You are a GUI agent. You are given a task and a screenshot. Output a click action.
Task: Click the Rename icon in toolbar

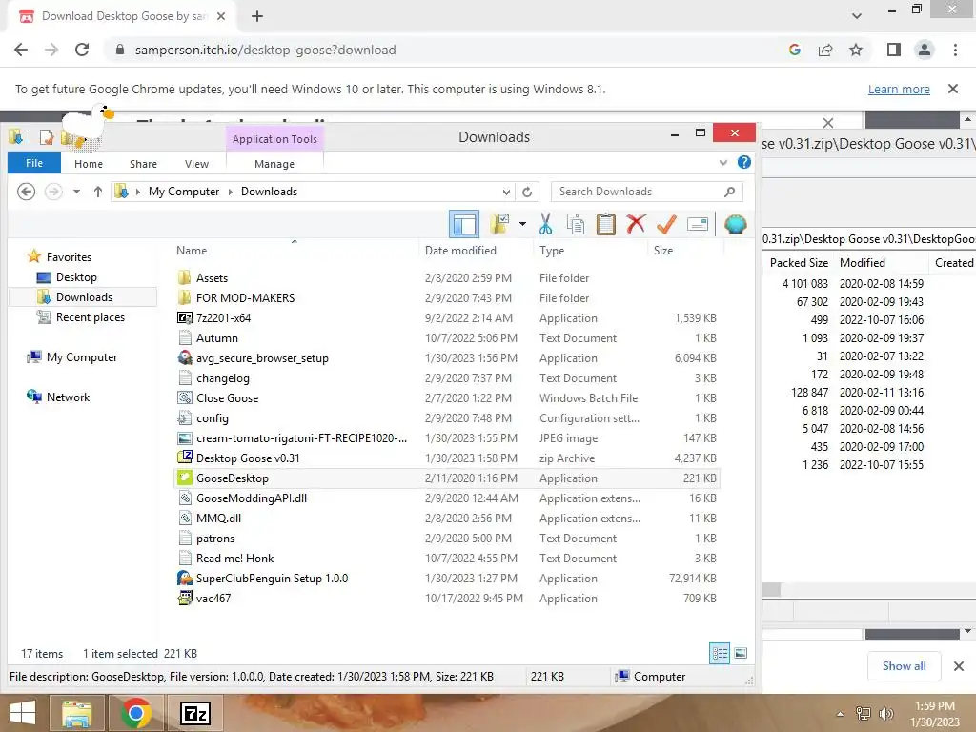(697, 224)
